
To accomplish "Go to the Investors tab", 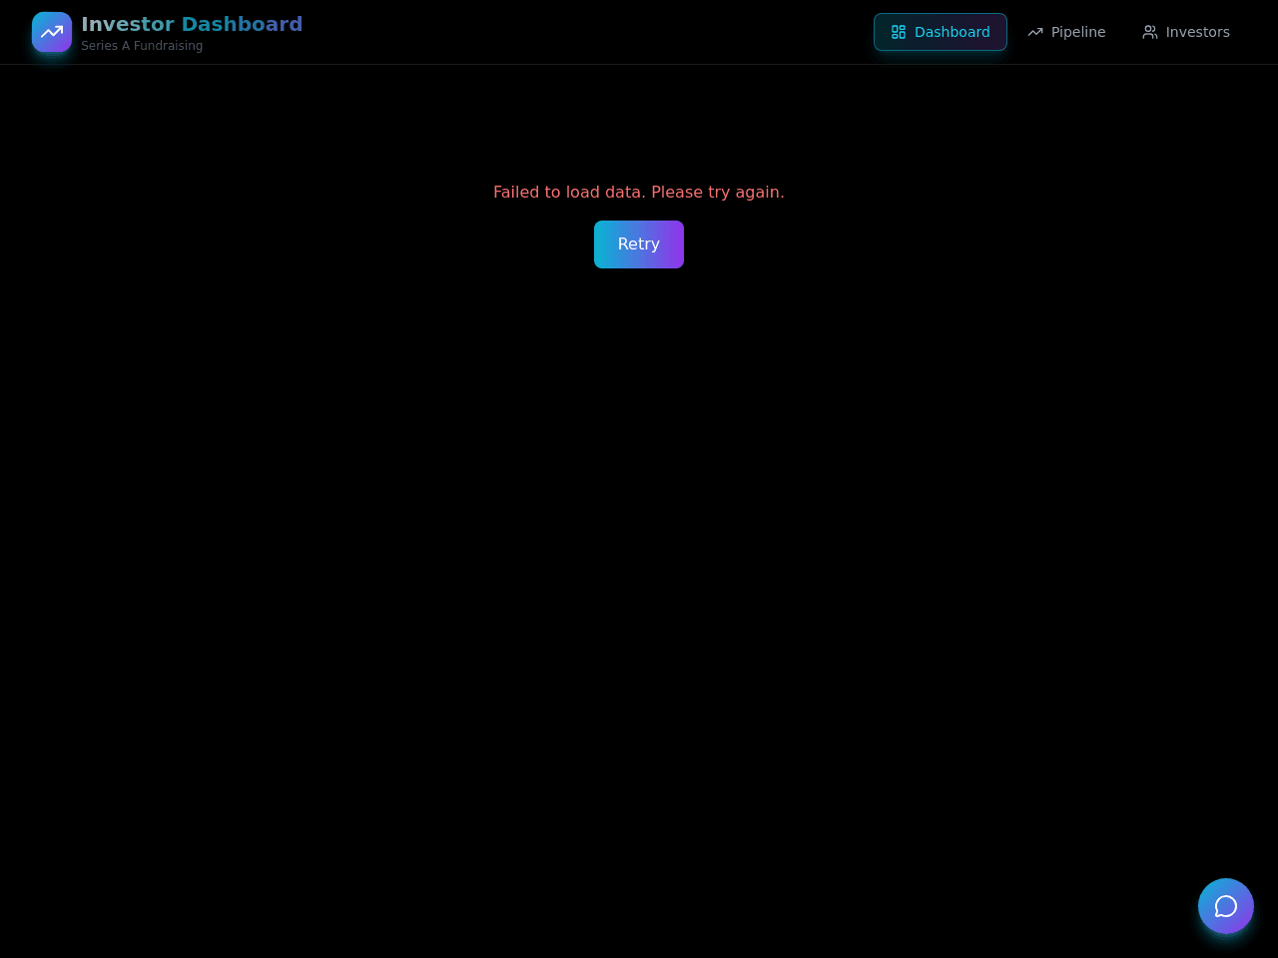I will pos(1186,32).
